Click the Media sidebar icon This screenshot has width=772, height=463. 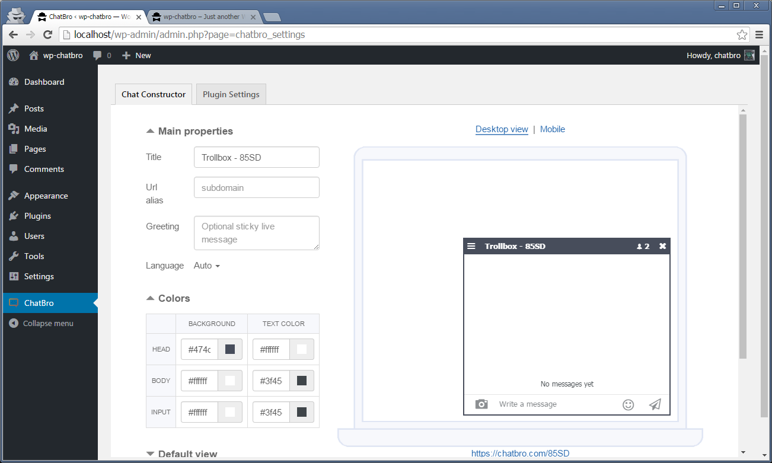pos(14,129)
